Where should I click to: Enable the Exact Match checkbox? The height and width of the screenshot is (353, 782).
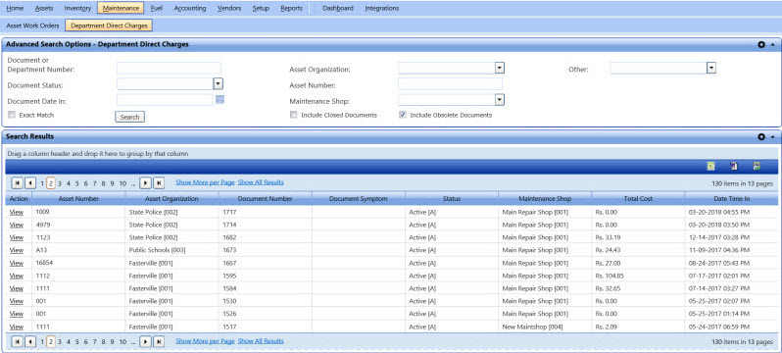tap(12, 115)
